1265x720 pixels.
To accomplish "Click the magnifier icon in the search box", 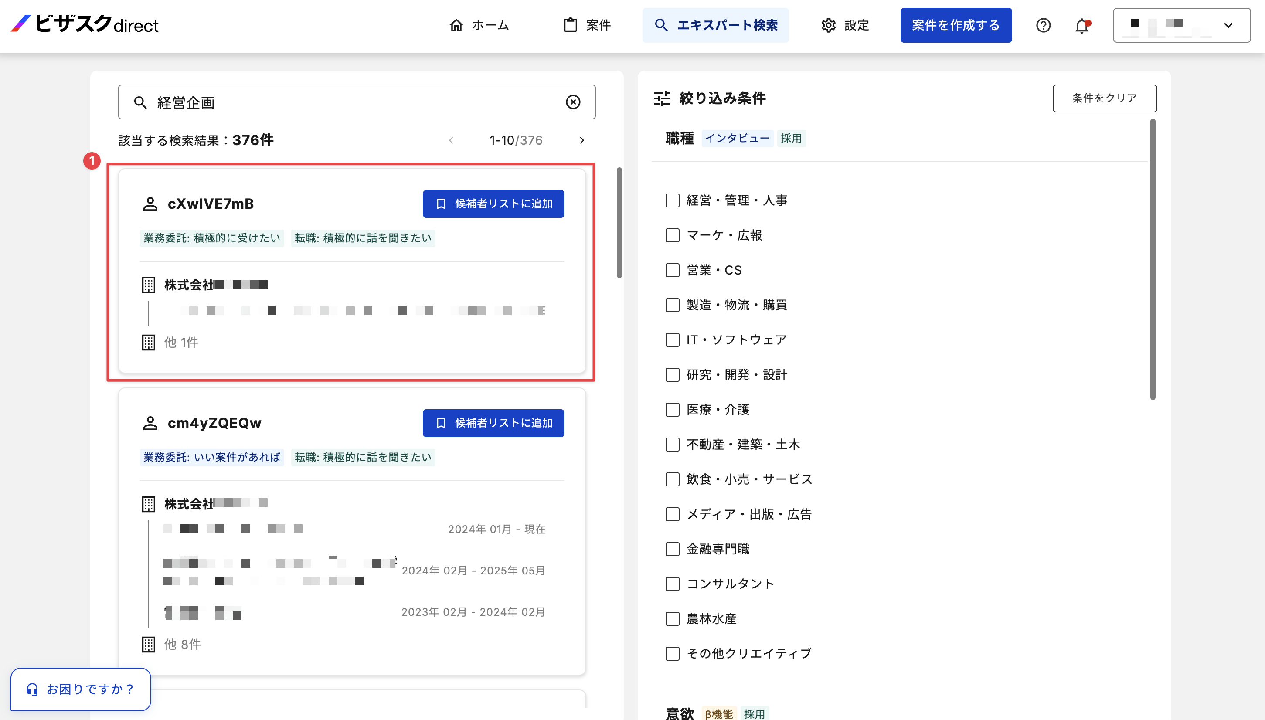I will pyautogui.click(x=140, y=102).
